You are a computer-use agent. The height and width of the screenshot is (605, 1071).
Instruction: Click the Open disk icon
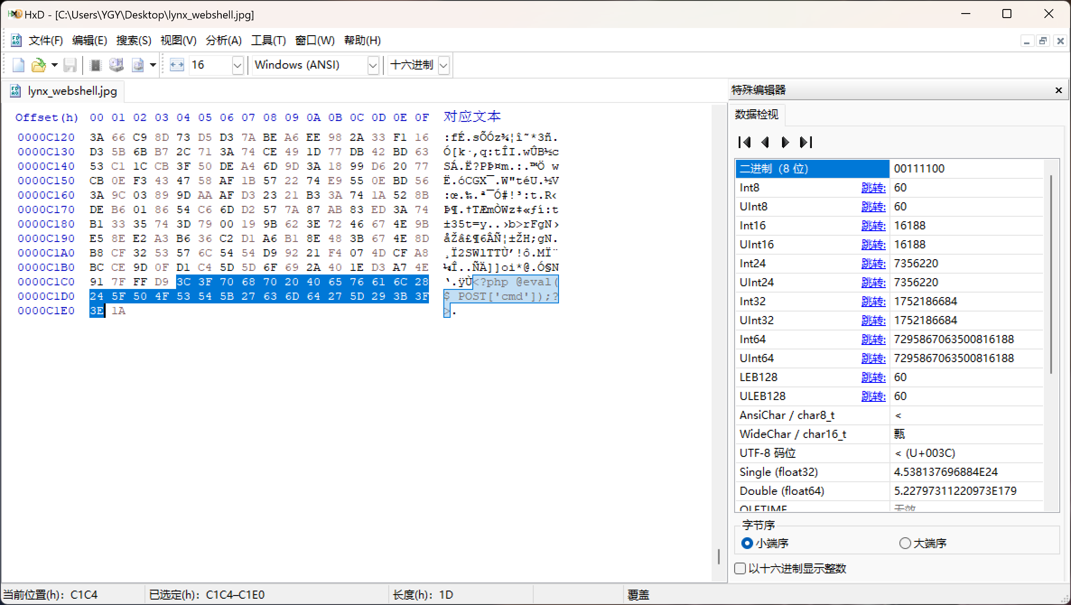click(116, 65)
